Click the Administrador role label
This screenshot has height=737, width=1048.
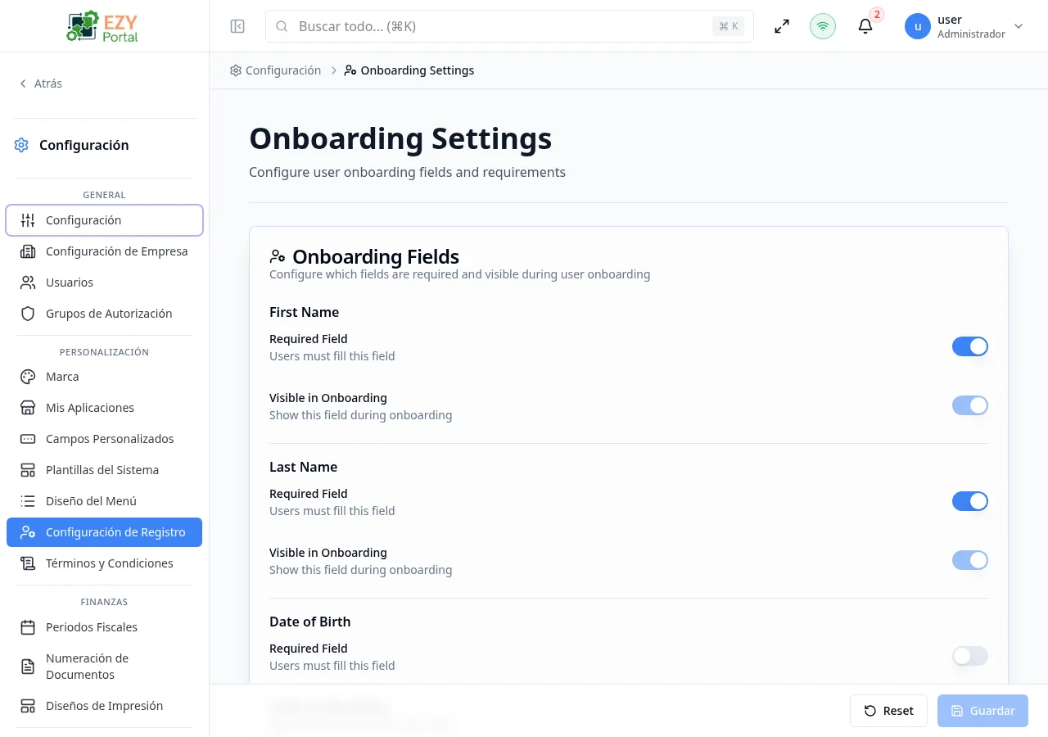click(971, 34)
